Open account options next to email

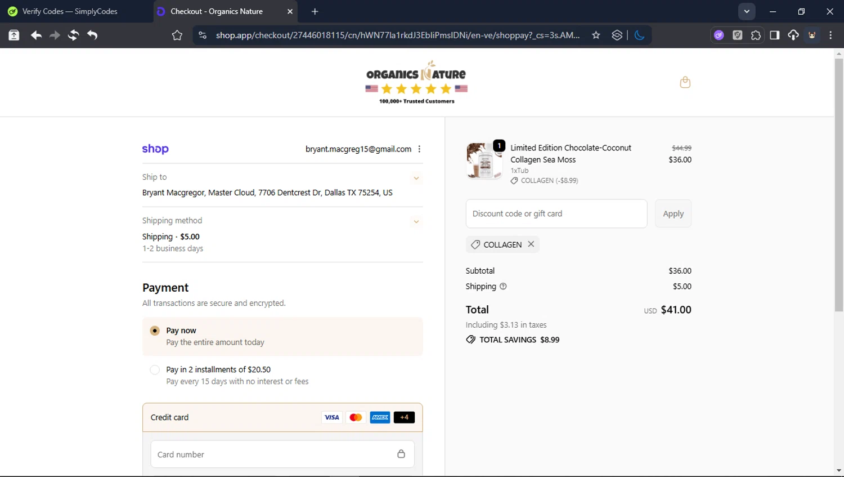coord(419,149)
